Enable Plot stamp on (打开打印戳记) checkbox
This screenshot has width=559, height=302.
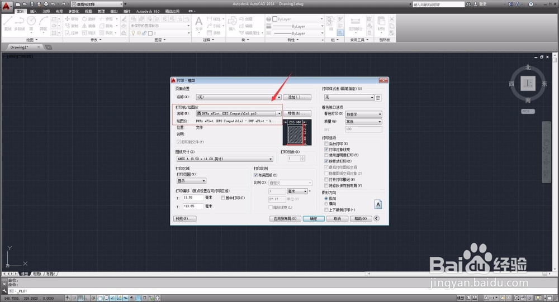[x=326, y=180]
